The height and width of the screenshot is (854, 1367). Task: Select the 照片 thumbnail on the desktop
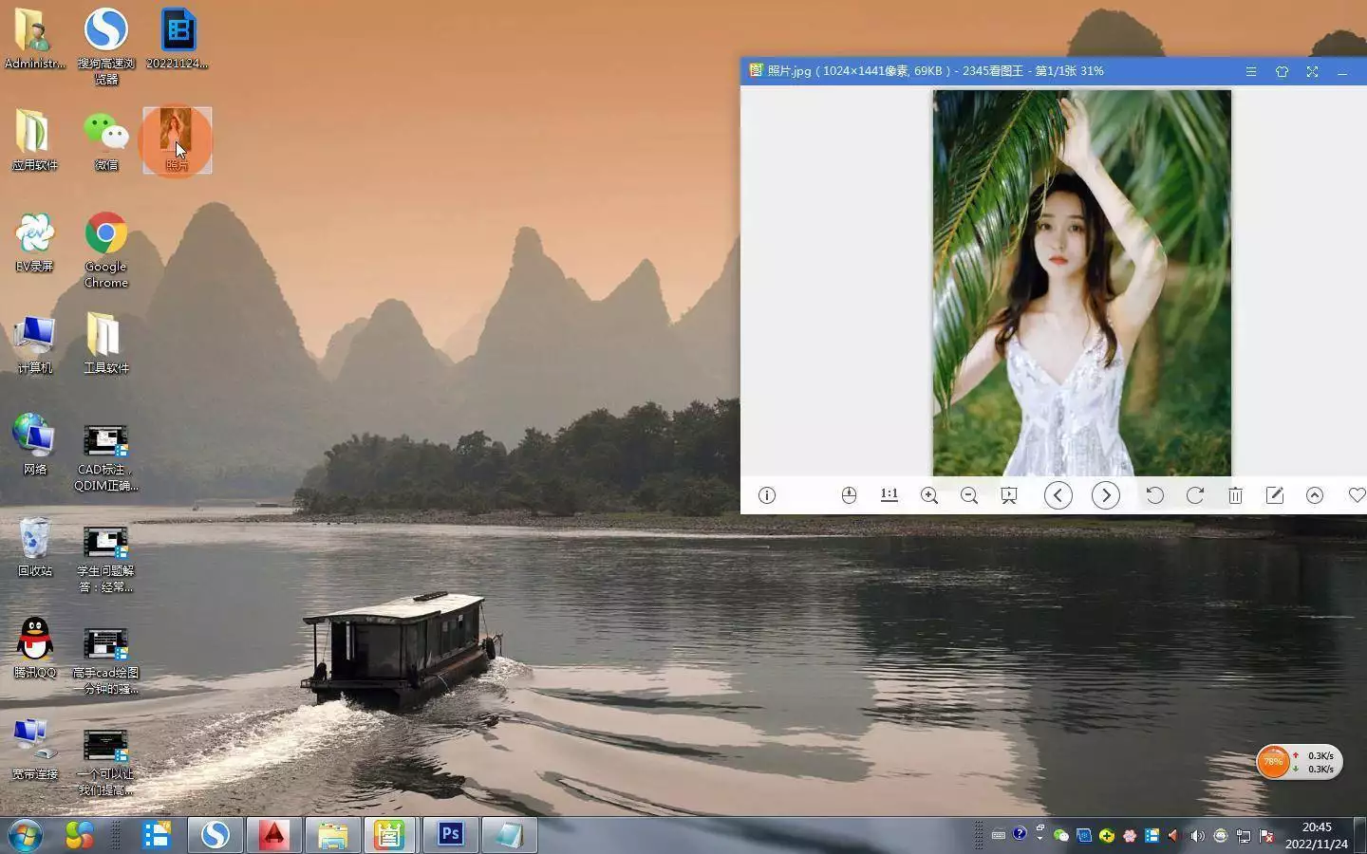click(177, 139)
